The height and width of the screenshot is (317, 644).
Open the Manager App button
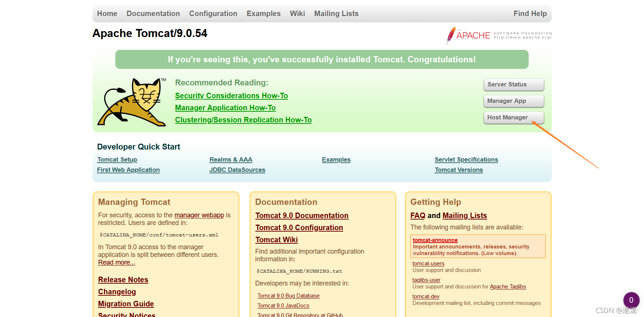[514, 101]
